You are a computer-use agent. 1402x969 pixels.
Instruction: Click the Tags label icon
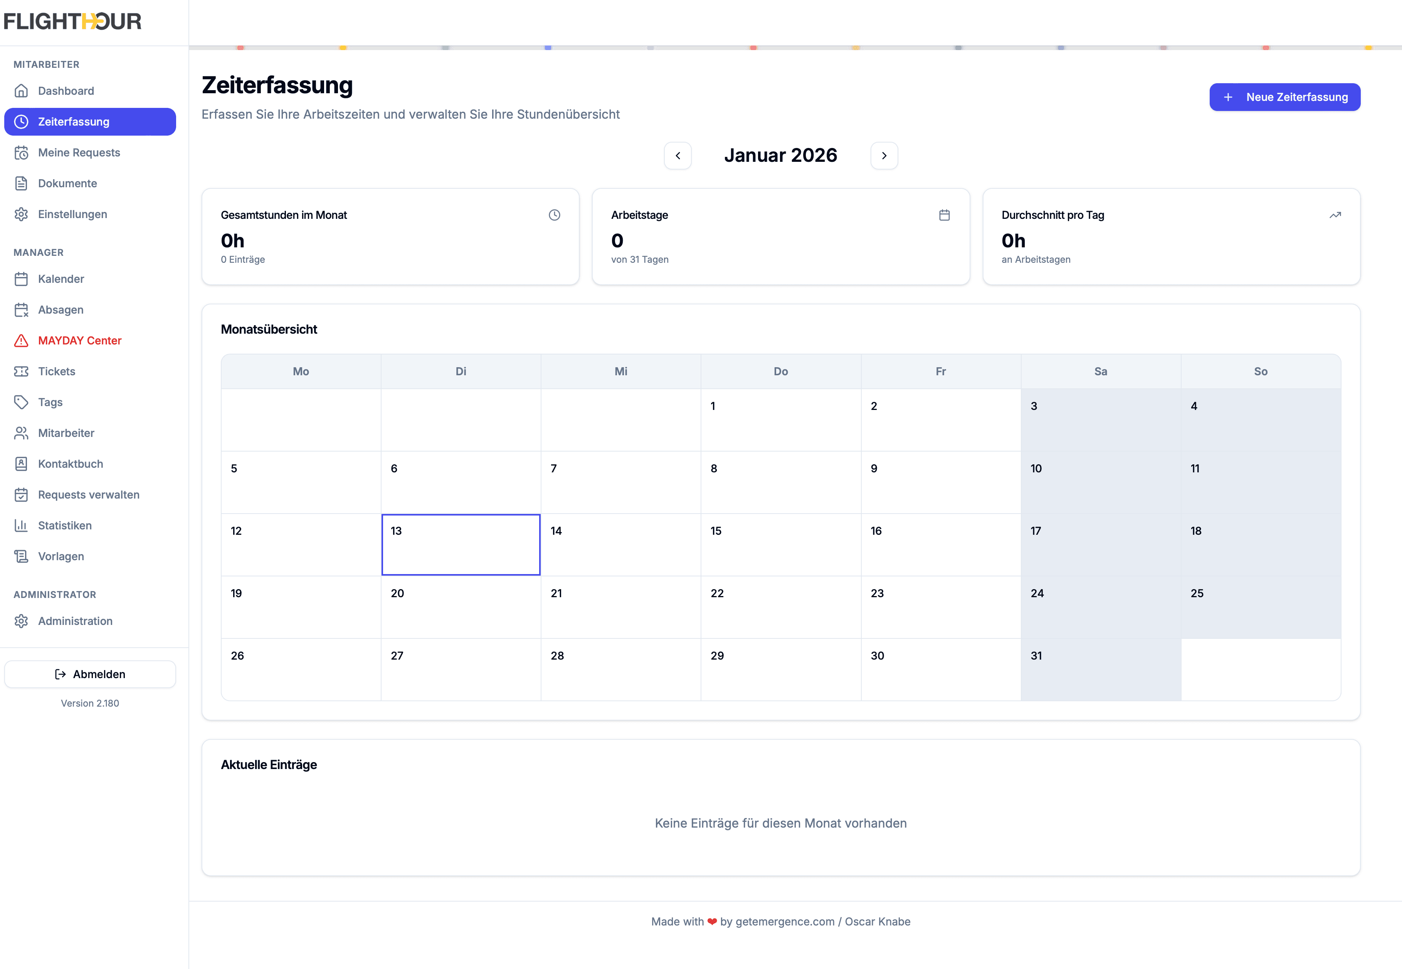pos(22,402)
